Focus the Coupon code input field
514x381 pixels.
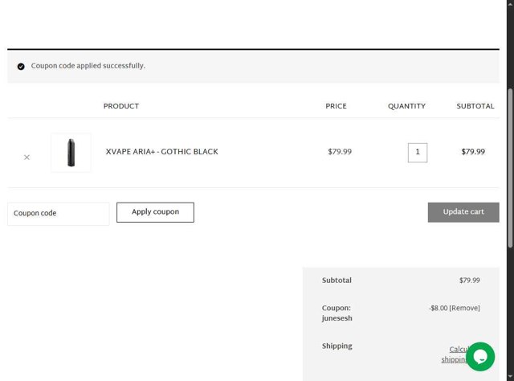pyautogui.click(x=59, y=214)
